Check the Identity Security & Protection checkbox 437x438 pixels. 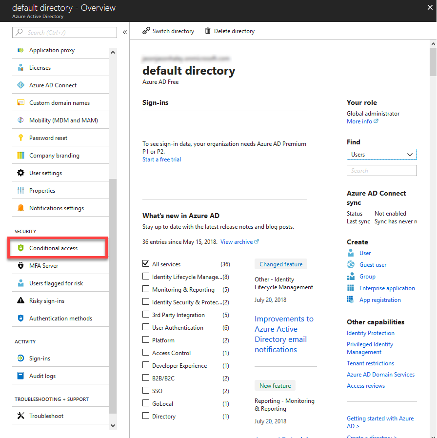click(145, 301)
